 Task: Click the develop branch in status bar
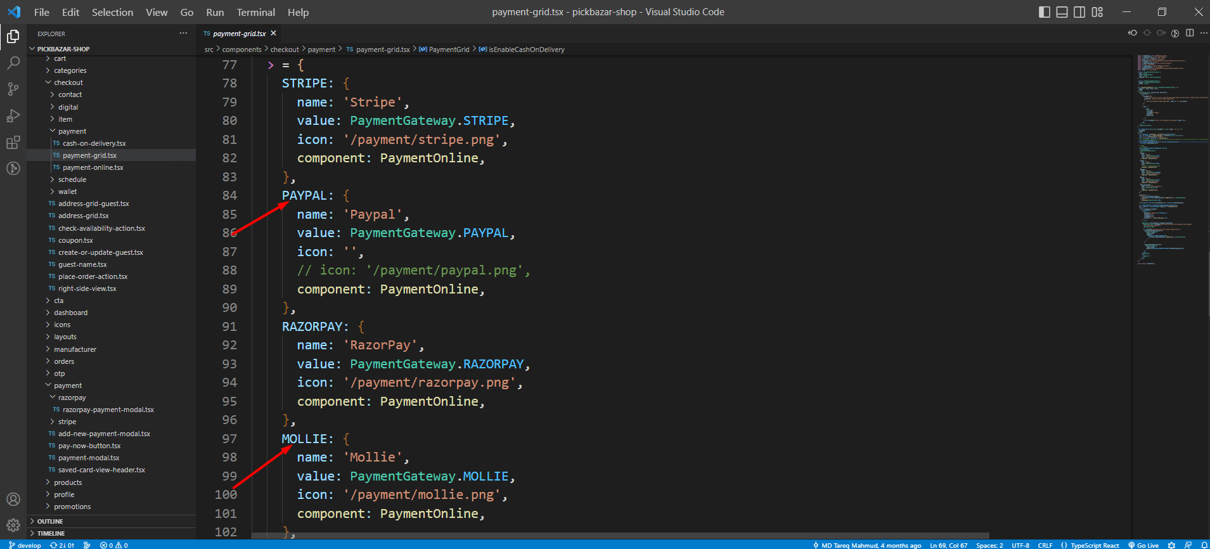(25, 545)
